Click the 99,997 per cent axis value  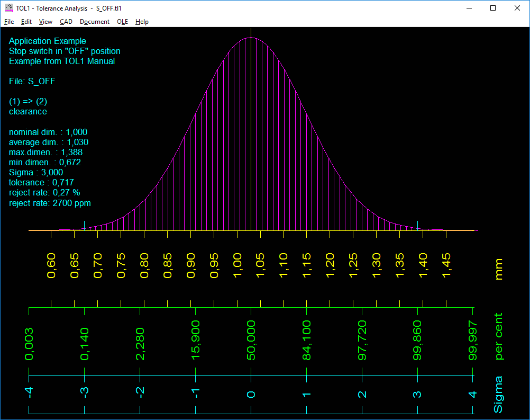(473, 340)
